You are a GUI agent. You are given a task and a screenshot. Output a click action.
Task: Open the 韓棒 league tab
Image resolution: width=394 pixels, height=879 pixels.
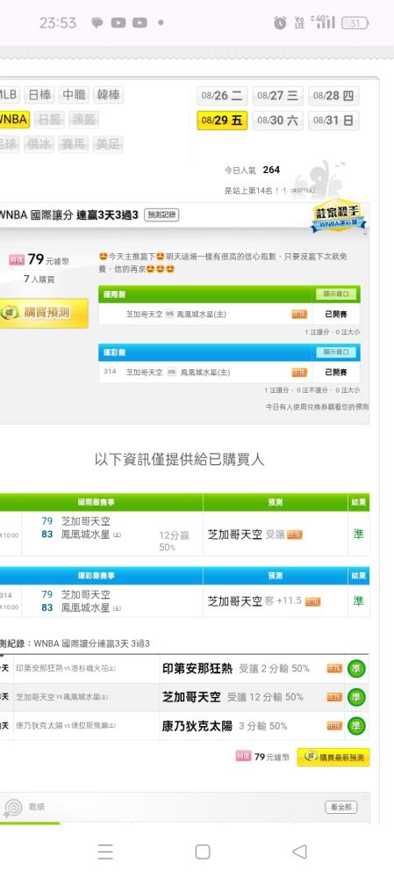point(107,95)
